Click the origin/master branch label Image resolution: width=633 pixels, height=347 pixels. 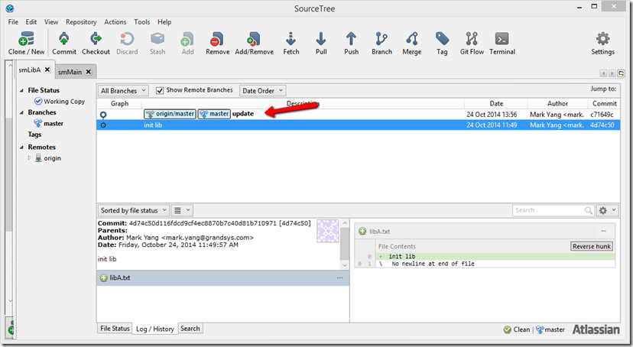(x=170, y=114)
